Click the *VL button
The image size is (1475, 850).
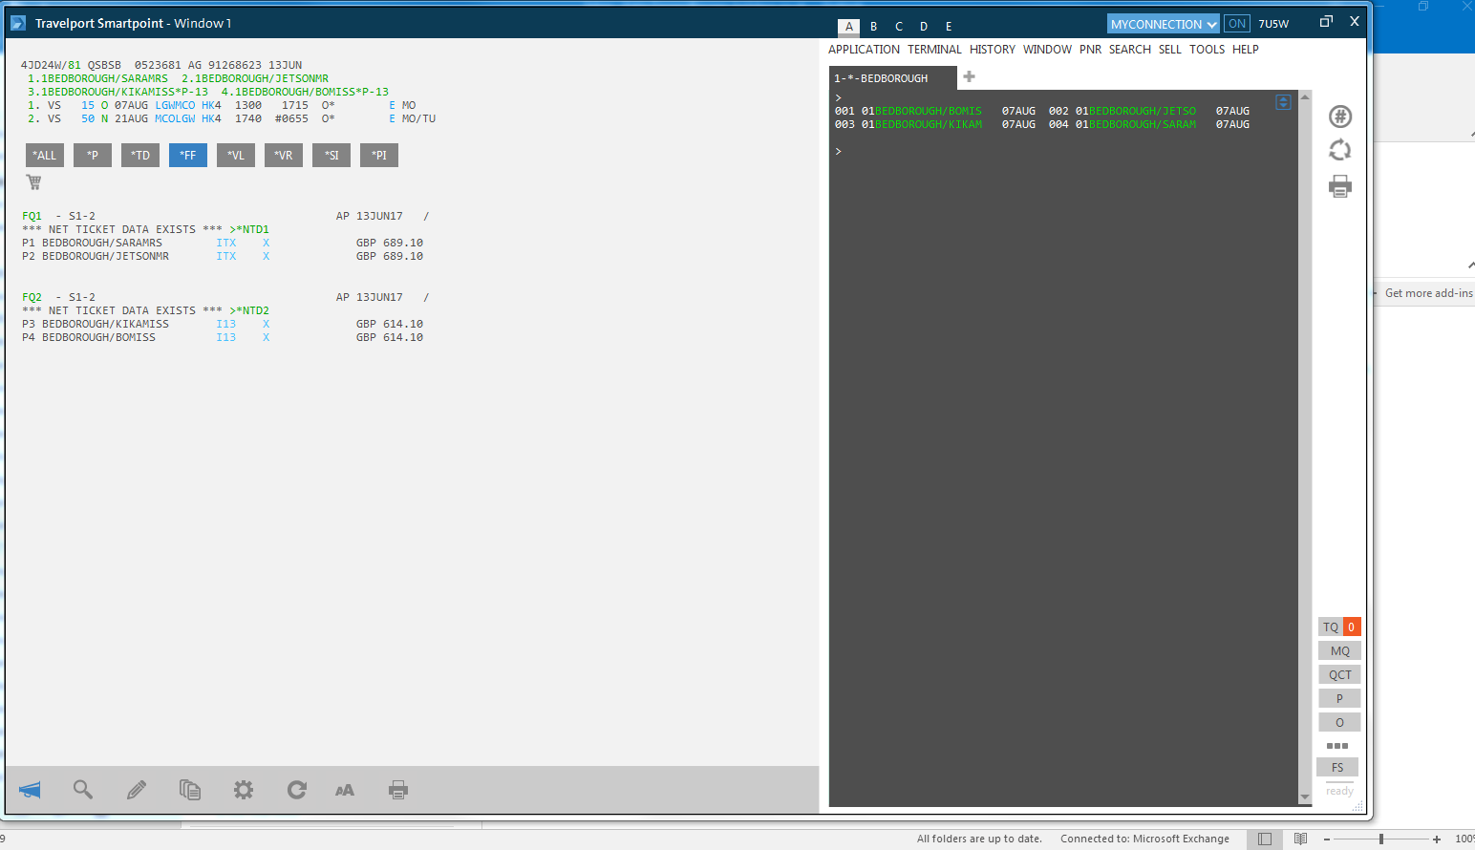pyautogui.click(x=236, y=155)
